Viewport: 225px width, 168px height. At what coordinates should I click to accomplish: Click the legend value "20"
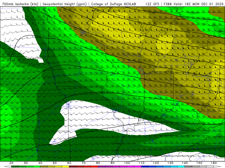coord(11,163)
